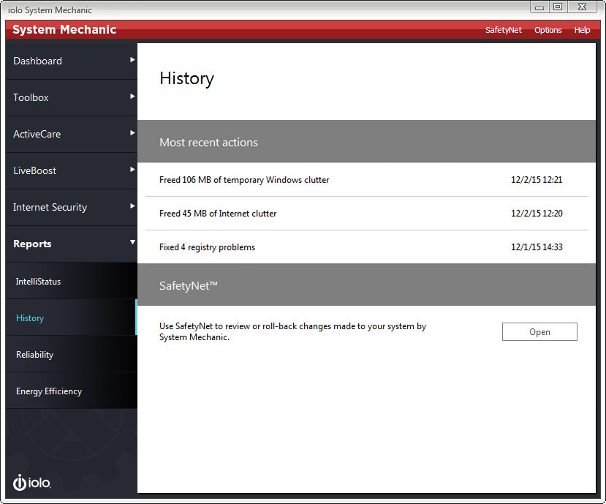This screenshot has height=504, width=606.
Task: Click the iolo logo
Action: 31,482
